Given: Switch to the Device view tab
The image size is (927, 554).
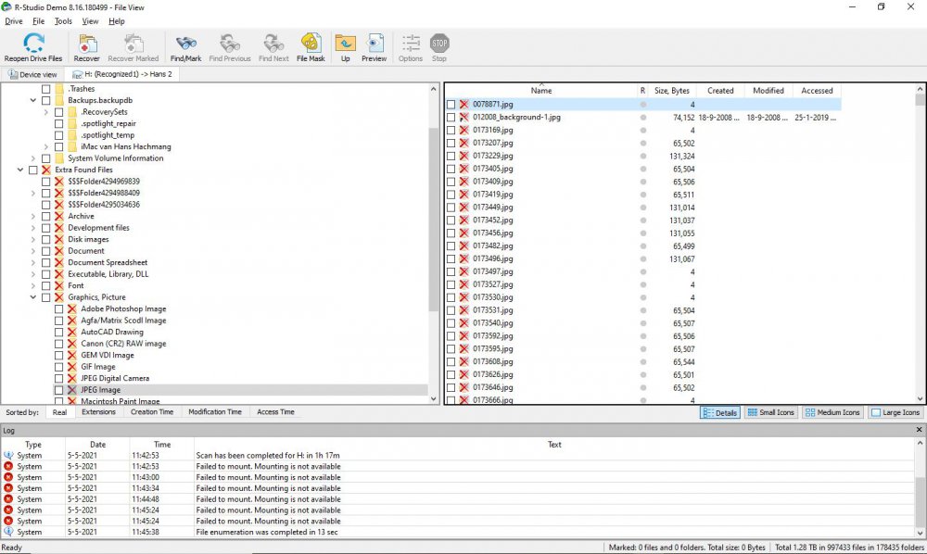Looking at the screenshot, I should pyautogui.click(x=32, y=74).
